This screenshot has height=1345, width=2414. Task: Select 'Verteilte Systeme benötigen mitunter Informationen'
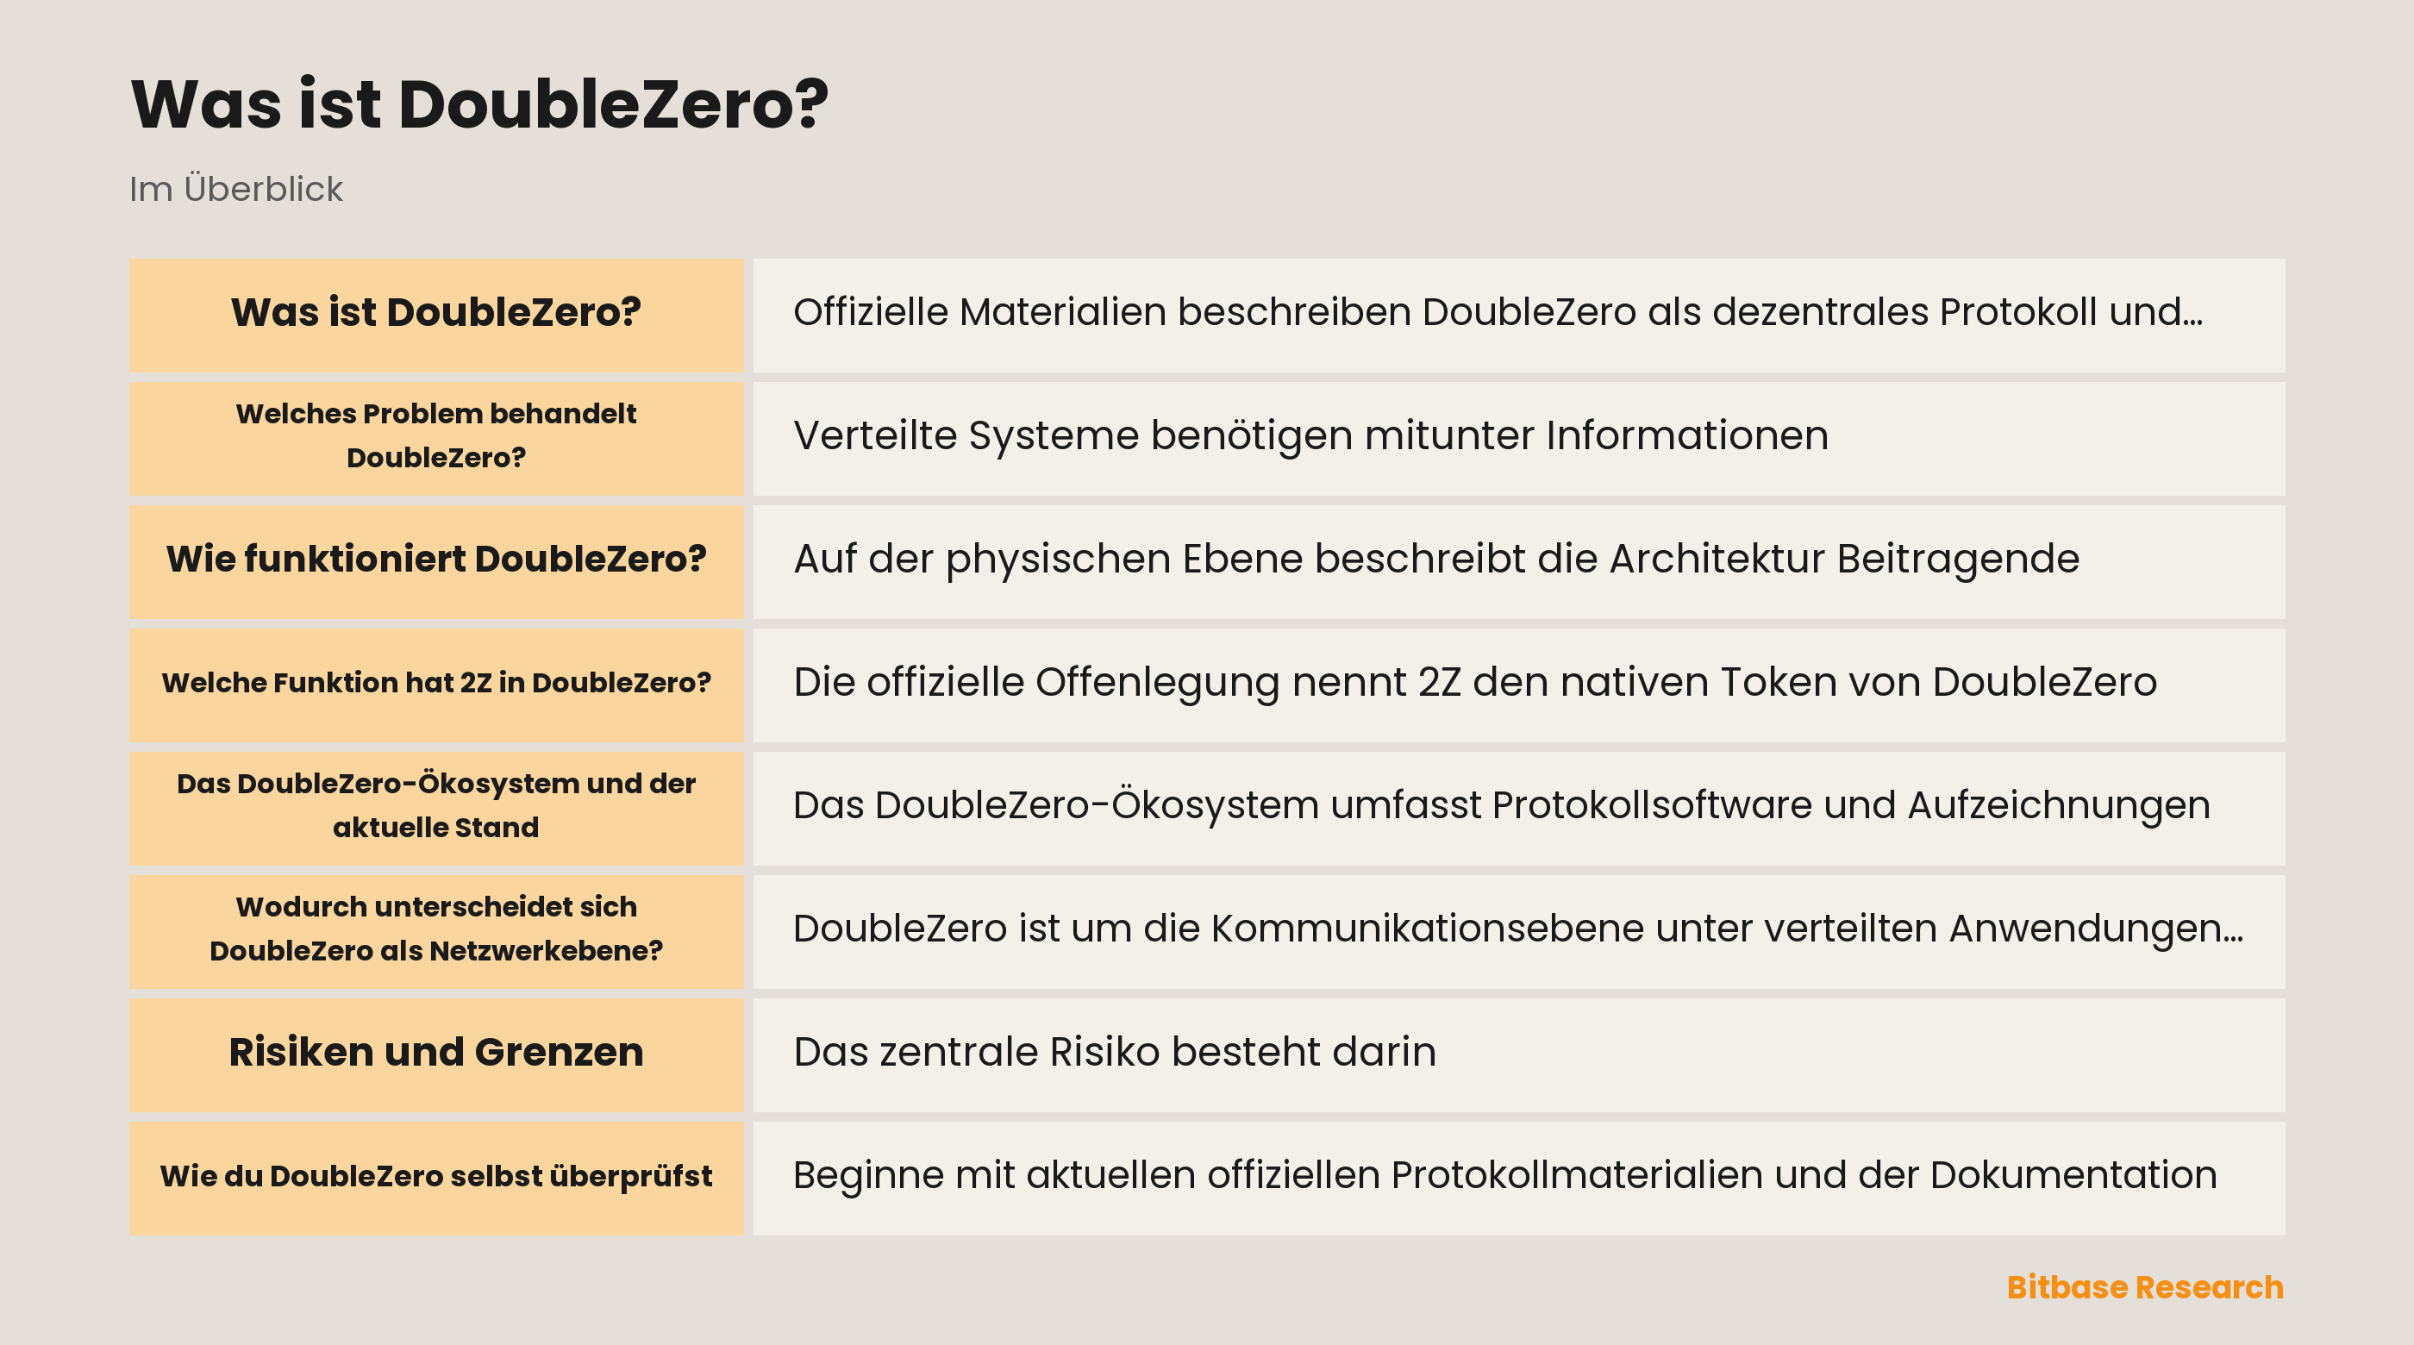(x=1310, y=436)
